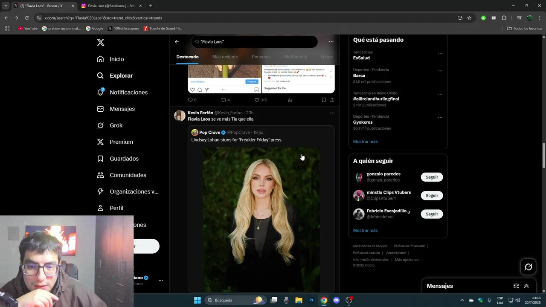Go back with search page arrow

[177, 42]
